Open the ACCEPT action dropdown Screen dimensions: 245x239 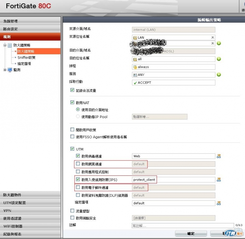pos(173,83)
